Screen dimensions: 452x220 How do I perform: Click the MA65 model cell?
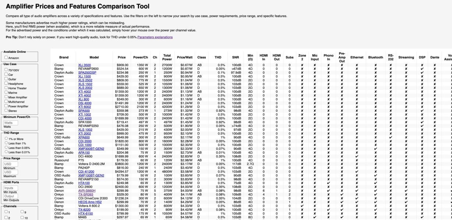[82, 217]
